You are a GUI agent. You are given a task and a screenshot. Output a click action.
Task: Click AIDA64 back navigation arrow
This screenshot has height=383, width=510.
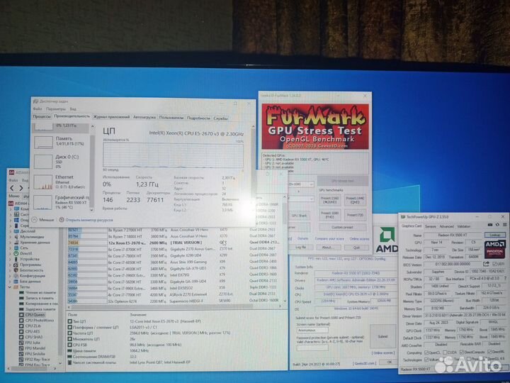click(12, 188)
